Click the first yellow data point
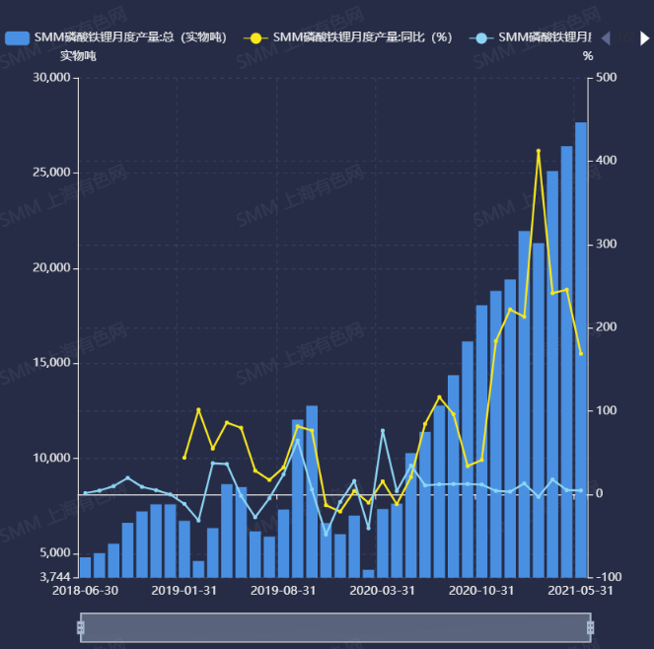654x649 pixels. click(184, 458)
